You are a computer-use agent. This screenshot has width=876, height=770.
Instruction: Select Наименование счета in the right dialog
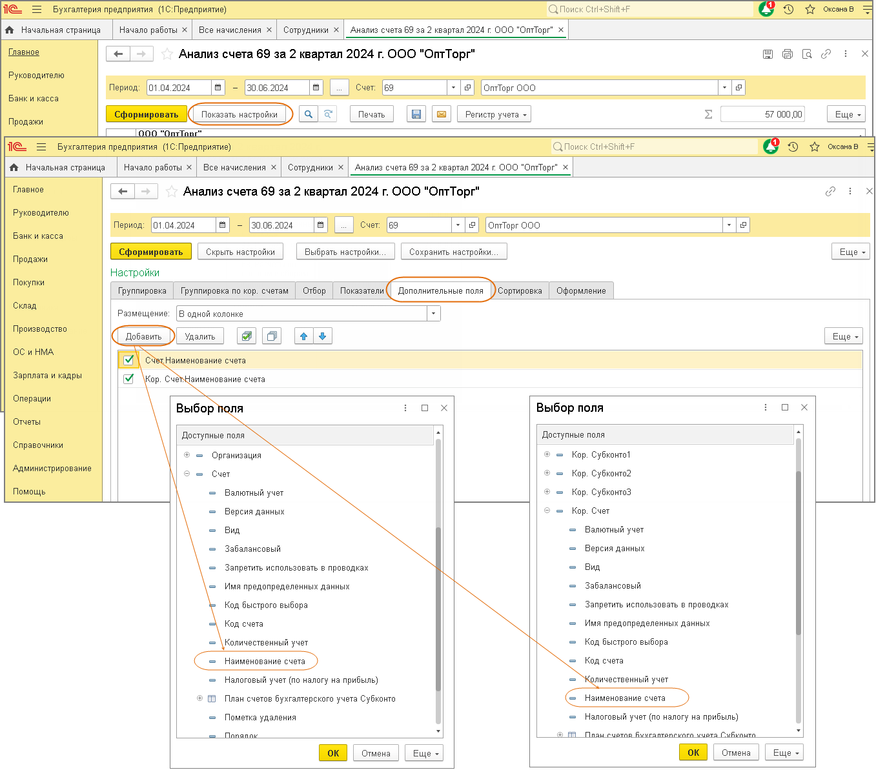625,698
